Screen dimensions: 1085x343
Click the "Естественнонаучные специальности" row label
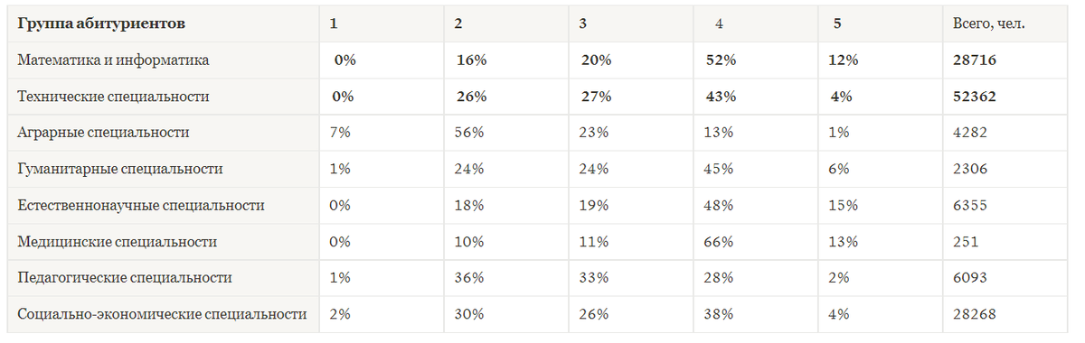tap(141, 205)
